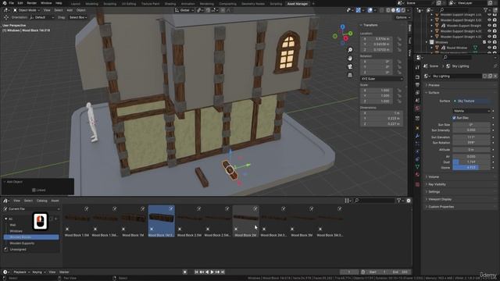Switch to the Asset Manager workspace tab
The image size is (500, 281).
click(x=298, y=4)
